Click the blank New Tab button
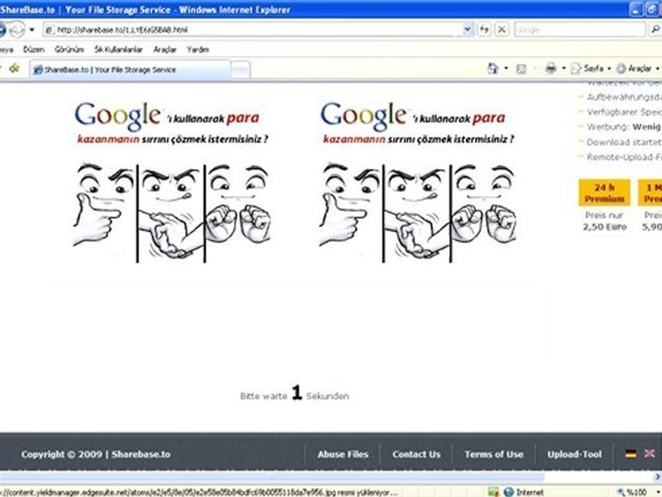This screenshot has height=497, width=662. 241,70
